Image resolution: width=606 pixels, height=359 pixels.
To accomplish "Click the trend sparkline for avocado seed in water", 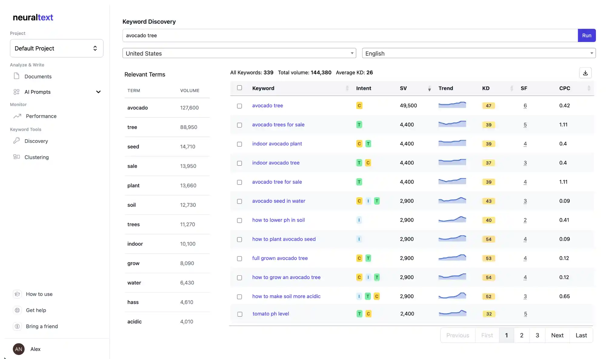I will pos(452,200).
